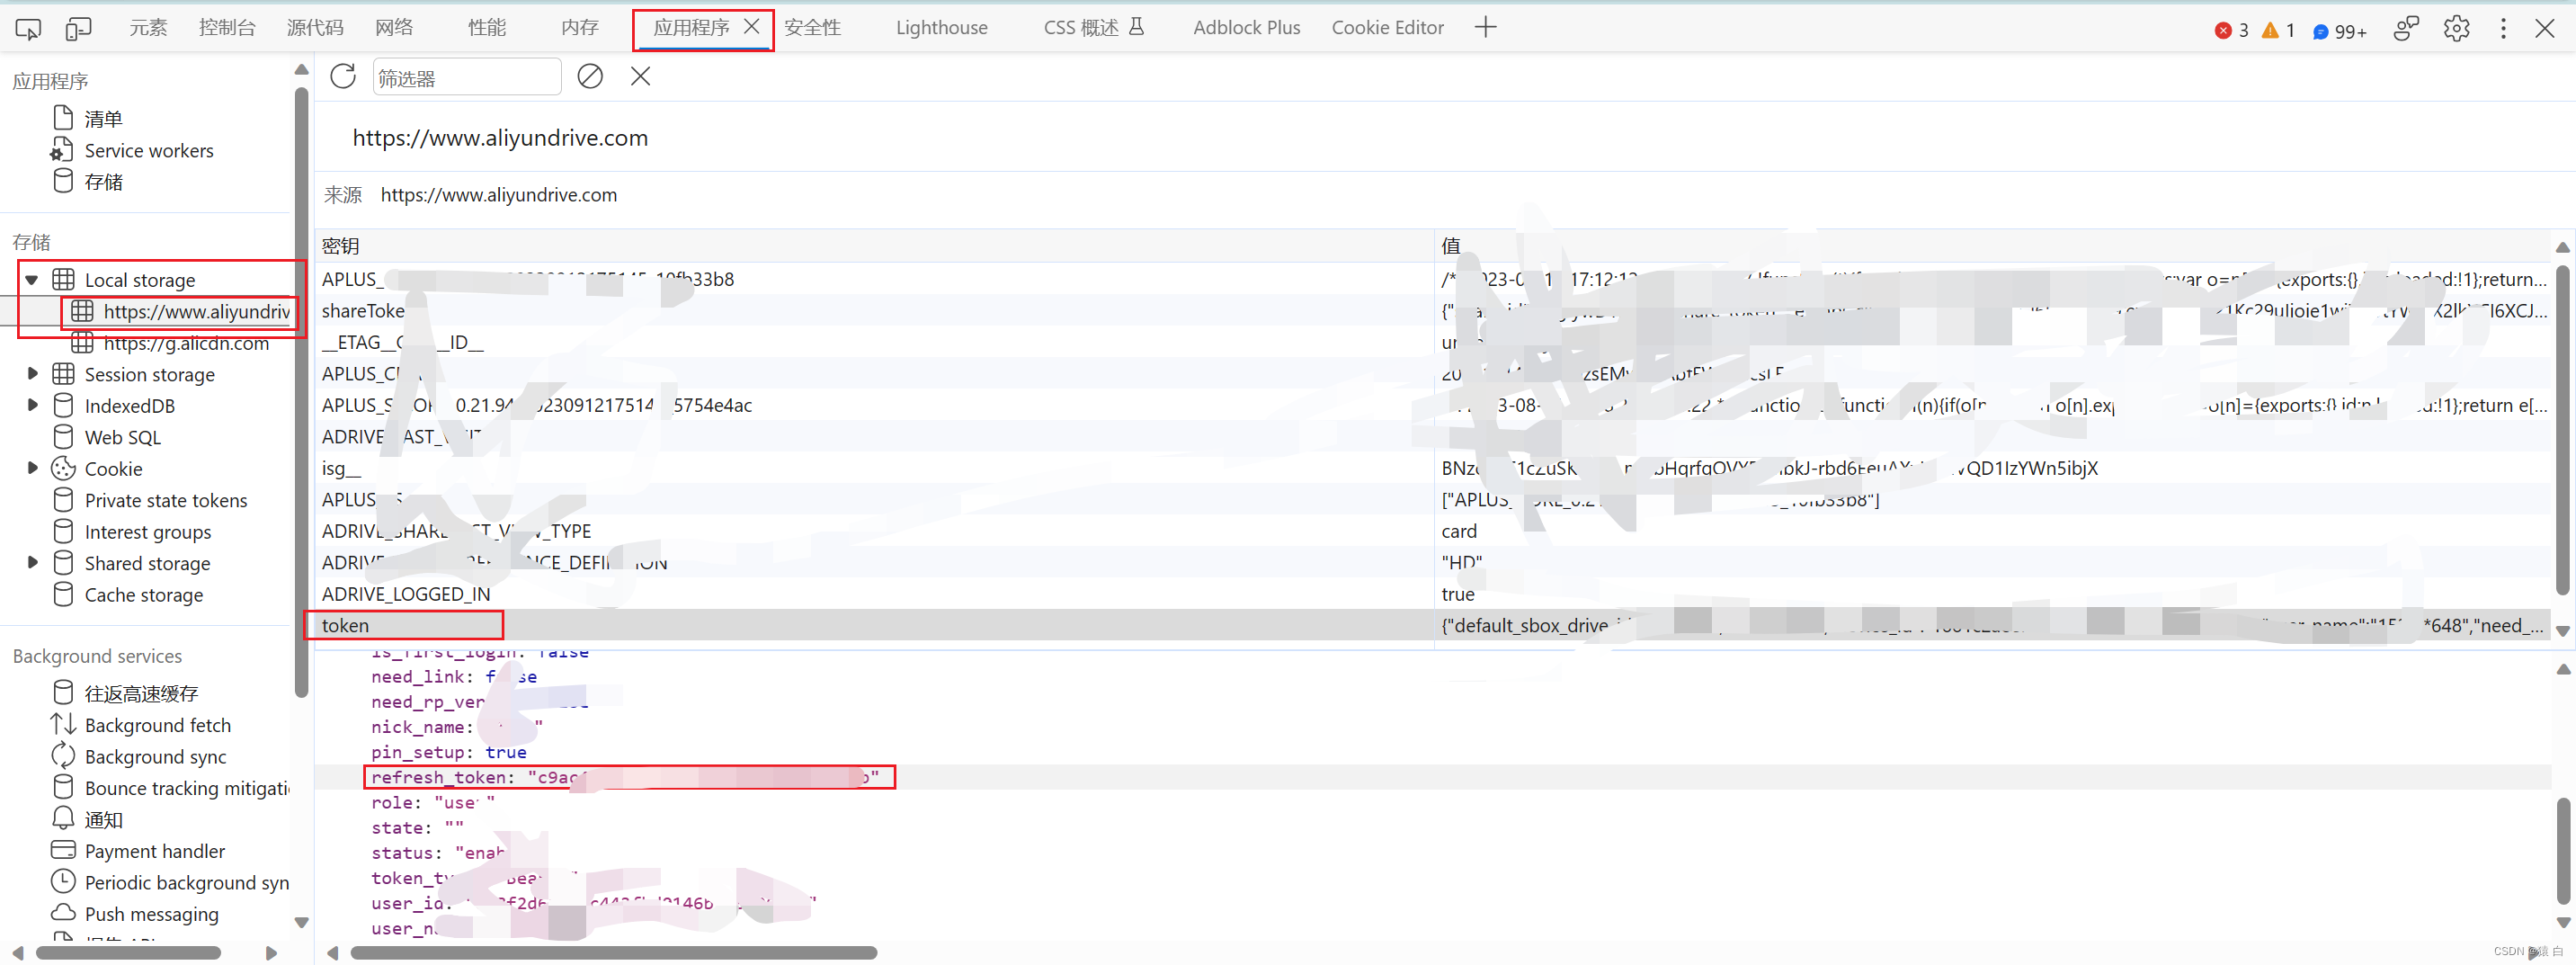Click the plus icon to add tools
2576x965 pixels.
(x=1485, y=27)
